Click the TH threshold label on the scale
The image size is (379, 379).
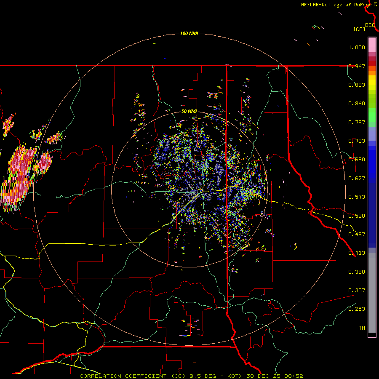pos(362,328)
